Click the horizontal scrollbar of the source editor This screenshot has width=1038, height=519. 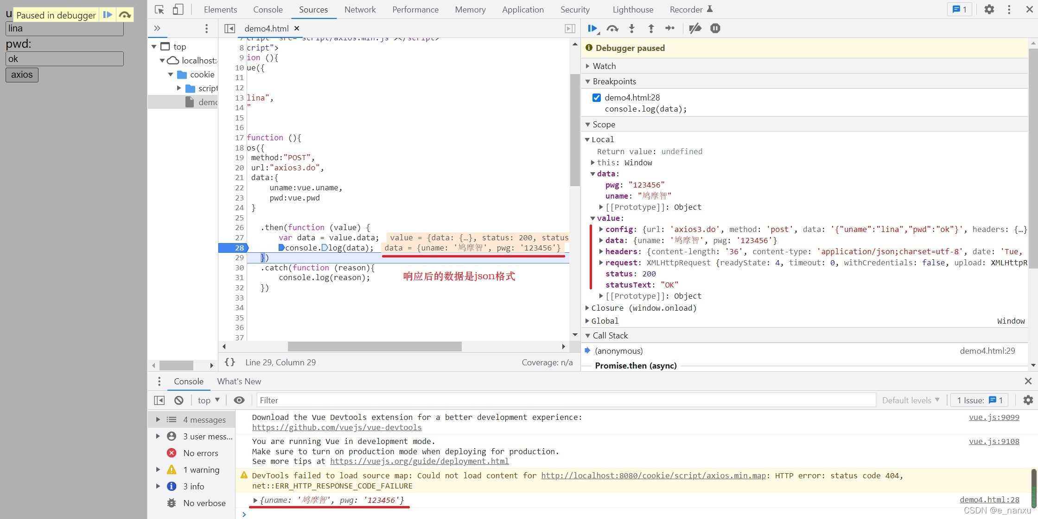pos(375,346)
